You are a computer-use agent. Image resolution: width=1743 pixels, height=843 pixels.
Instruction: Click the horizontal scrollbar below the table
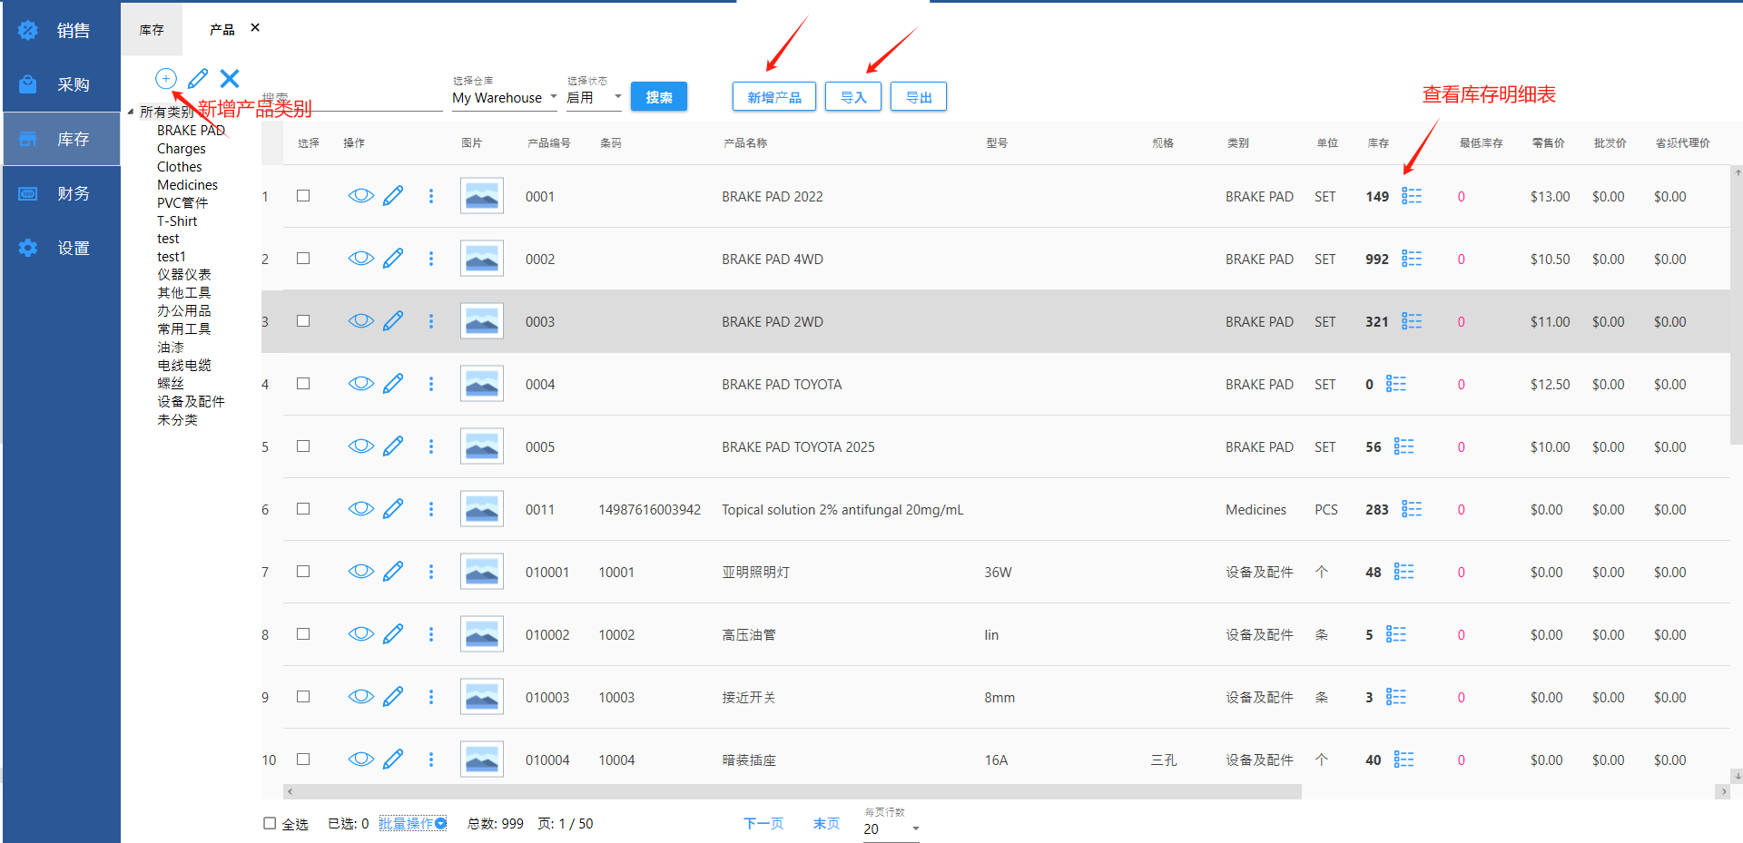tap(792, 791)
